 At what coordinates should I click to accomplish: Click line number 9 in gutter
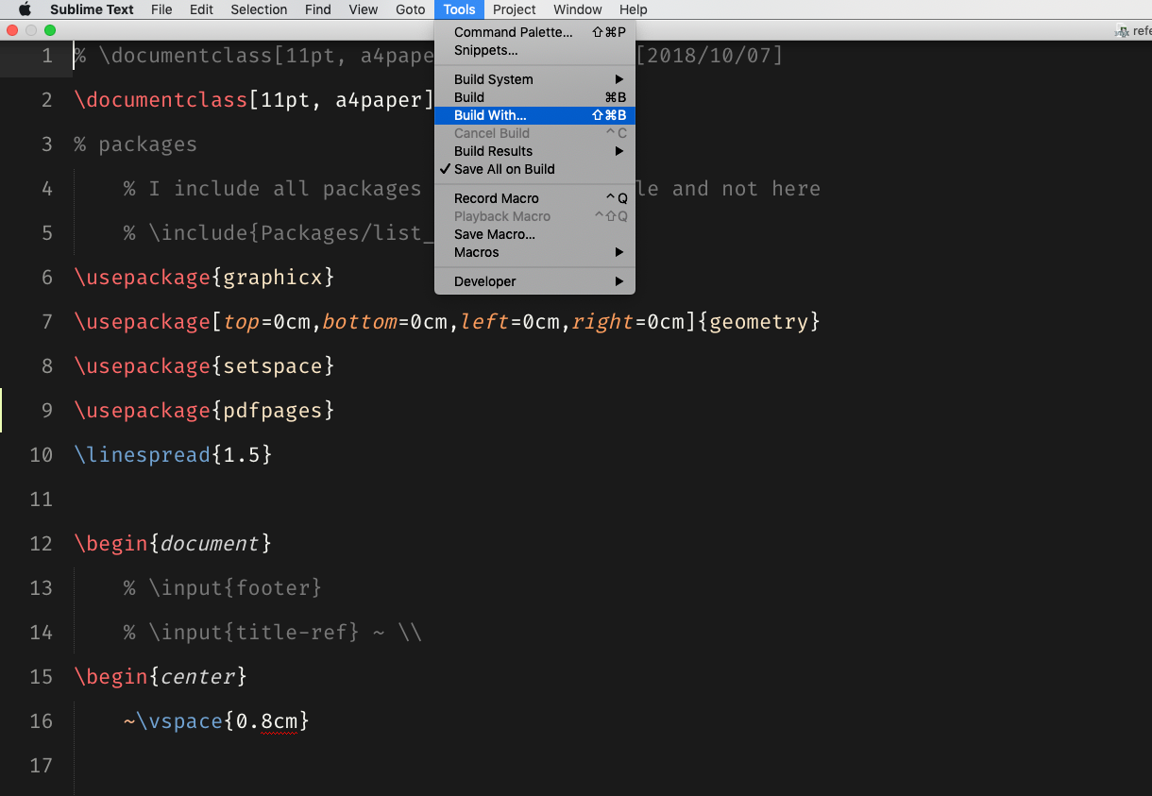pyautogui.click(x=47, y=411)
